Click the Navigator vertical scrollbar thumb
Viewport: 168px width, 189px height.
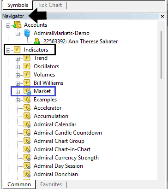(161, 55)
